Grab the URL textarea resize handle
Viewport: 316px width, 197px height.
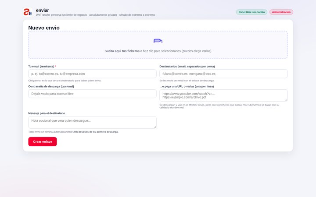point(286,100)
